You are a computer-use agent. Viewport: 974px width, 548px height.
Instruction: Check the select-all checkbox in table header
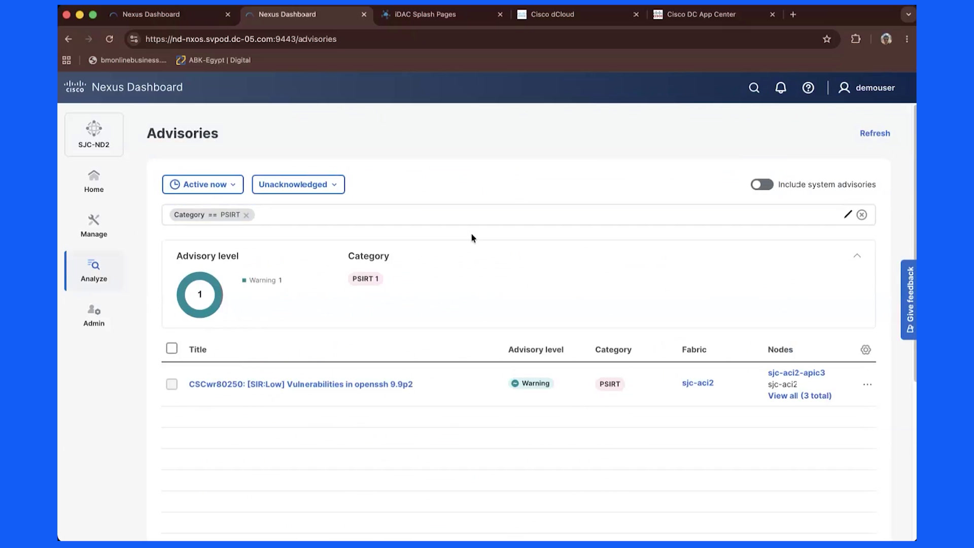(x=172, y=348)
